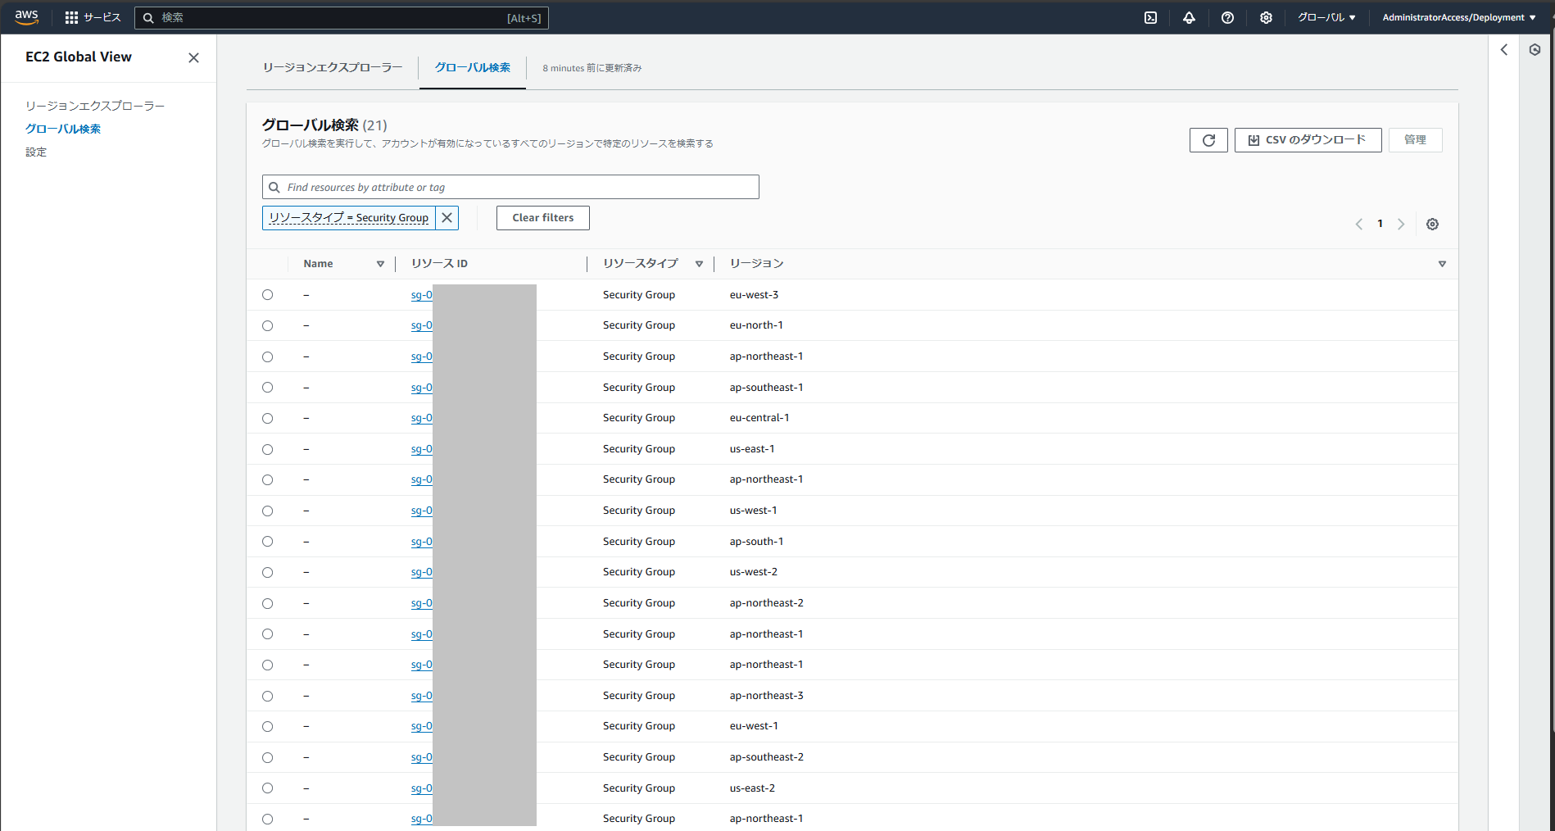The image size is (1555, 831).
Task: Sort by the Name column arrow
Action: tap(380, 264)
